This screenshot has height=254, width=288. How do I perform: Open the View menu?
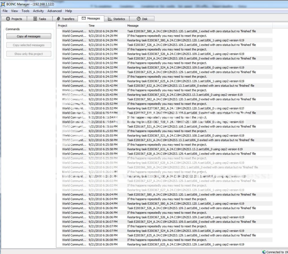coord(15,11)
